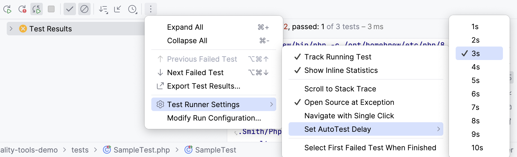Screen dimensions: 517x157
Task: Click SampleTest.php in the breadcrumb
Action: [141, 150]
